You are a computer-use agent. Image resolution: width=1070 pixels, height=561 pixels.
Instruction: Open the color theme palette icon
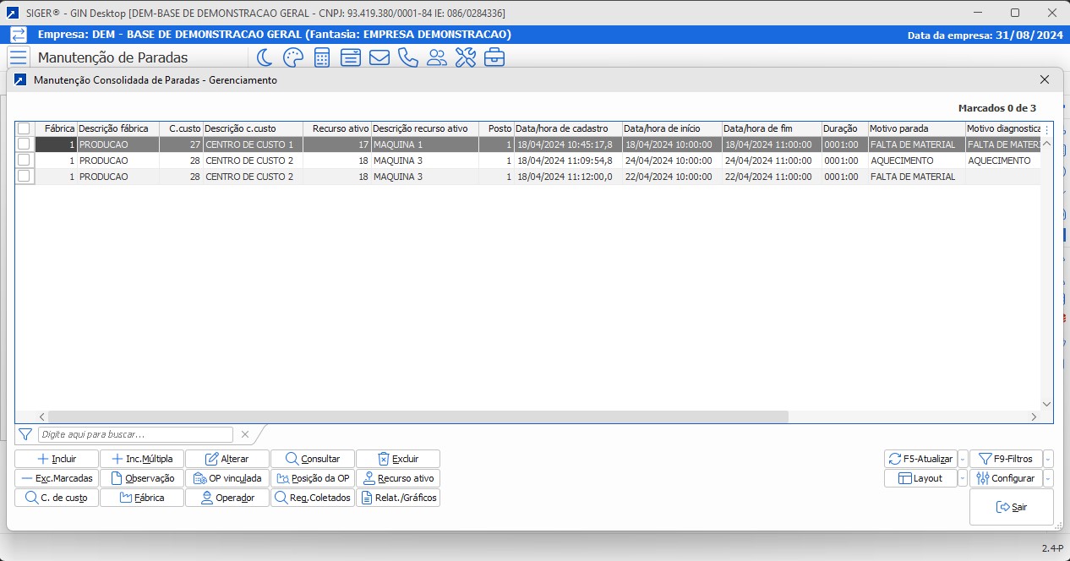(292, 57)
